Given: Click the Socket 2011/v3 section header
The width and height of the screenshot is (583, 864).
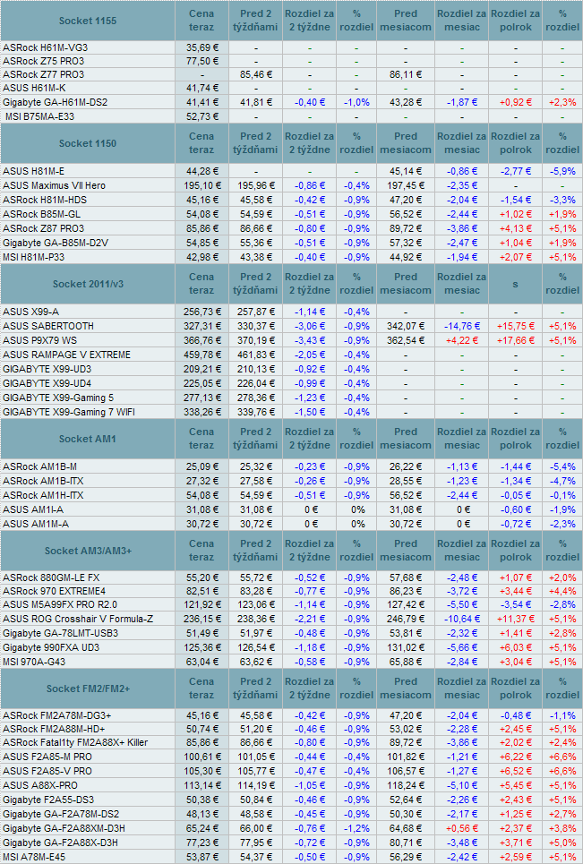Looking at the screenshot, I should tap(88, 284).
